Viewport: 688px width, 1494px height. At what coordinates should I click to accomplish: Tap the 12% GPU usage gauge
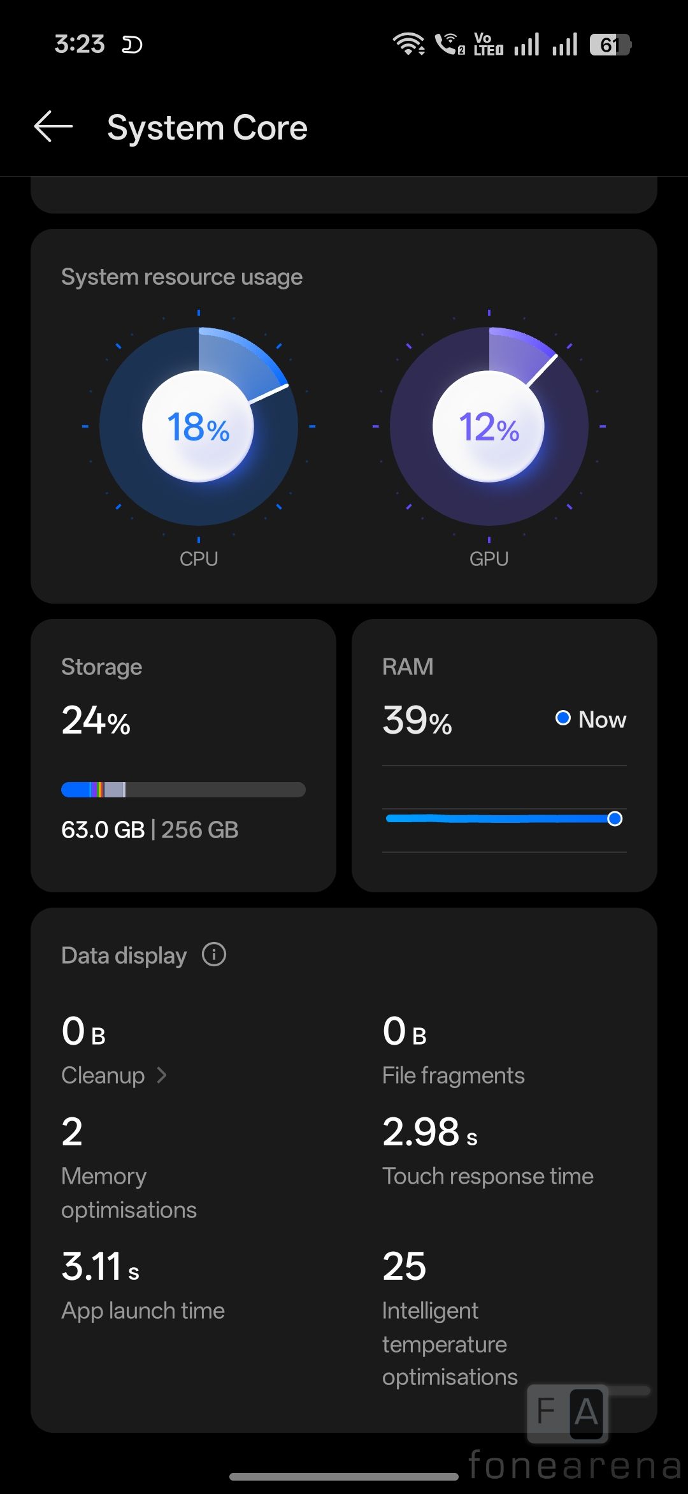(489, 426)
